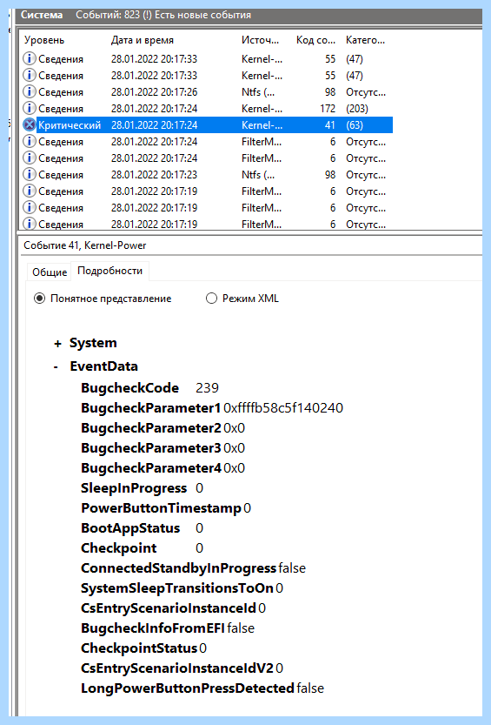The width and height of the screenshot is (491, 725).
Task: Select the Понятное представление radio button
Action: point(39,299)
